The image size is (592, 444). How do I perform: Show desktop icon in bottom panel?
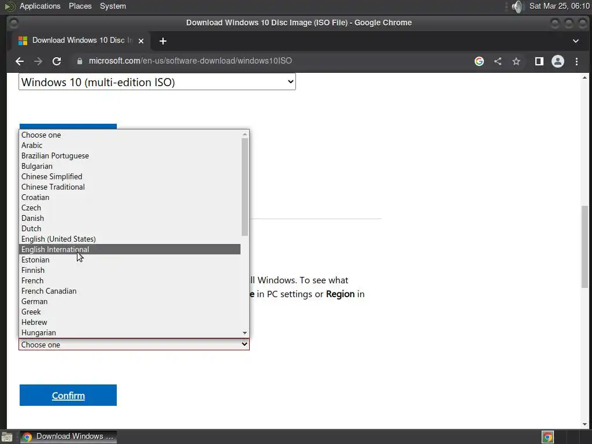coord(7,437)
